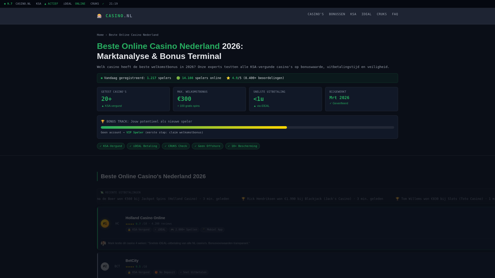Image resolution: width=495 pixels, height=278 pixels.
Task: Click the trophy icon beside BONUS TRACK
Action: point(103,121)
